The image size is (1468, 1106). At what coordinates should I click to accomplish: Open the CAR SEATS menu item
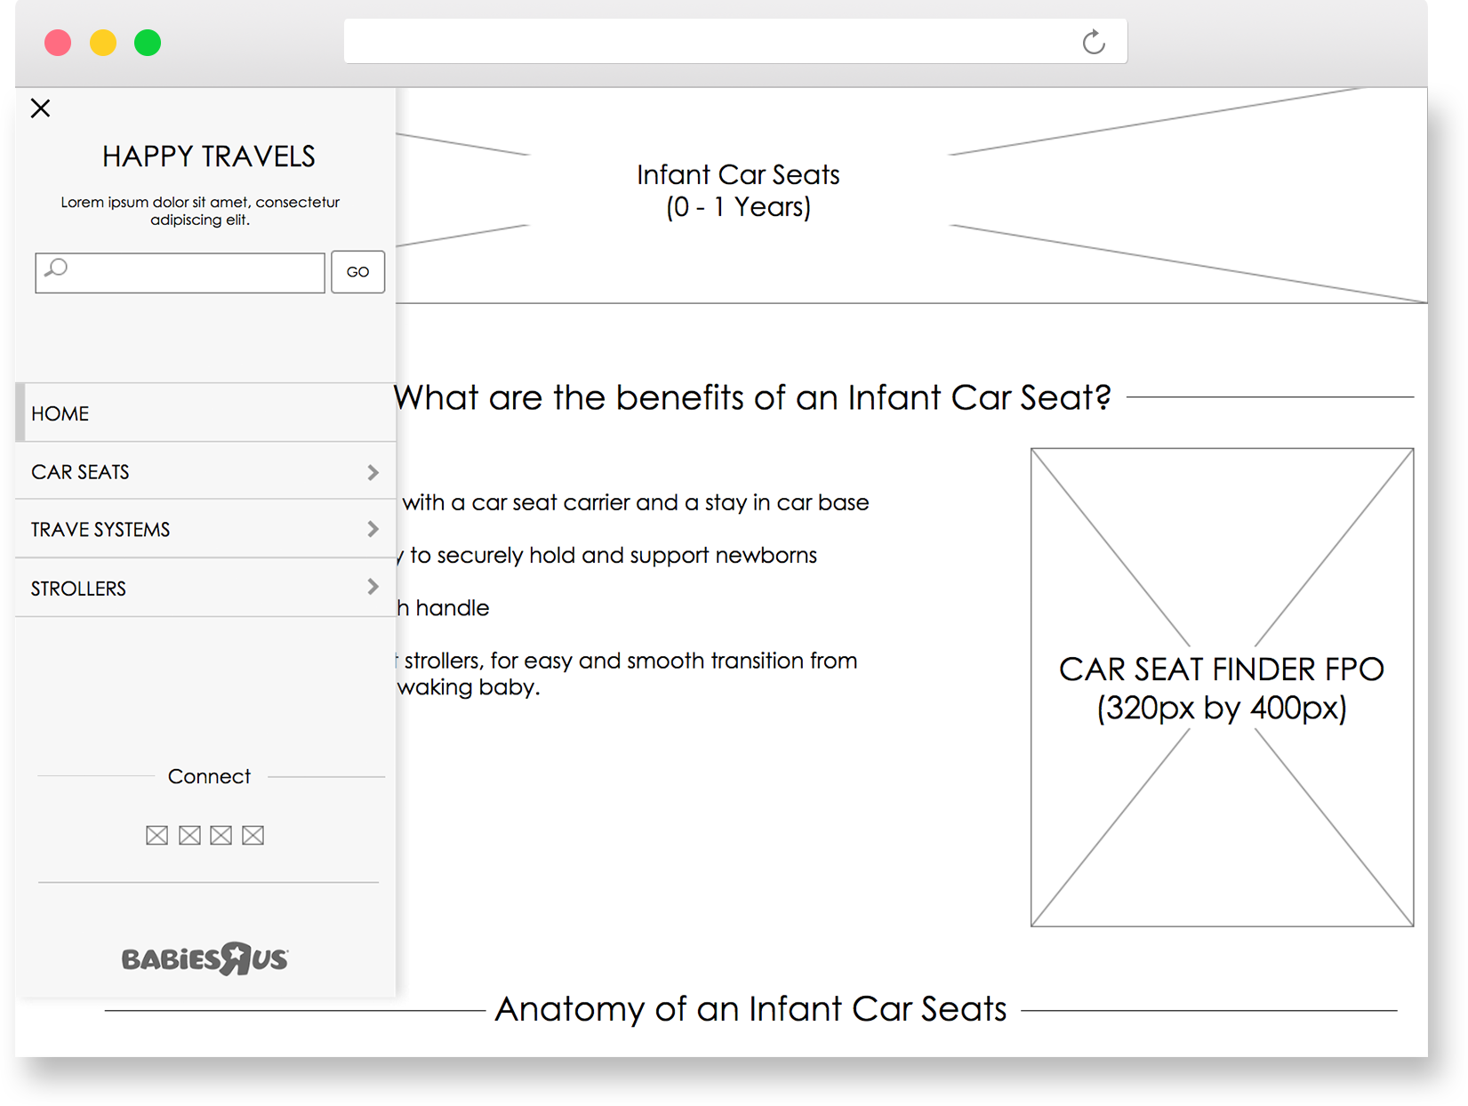click(205, 471)
